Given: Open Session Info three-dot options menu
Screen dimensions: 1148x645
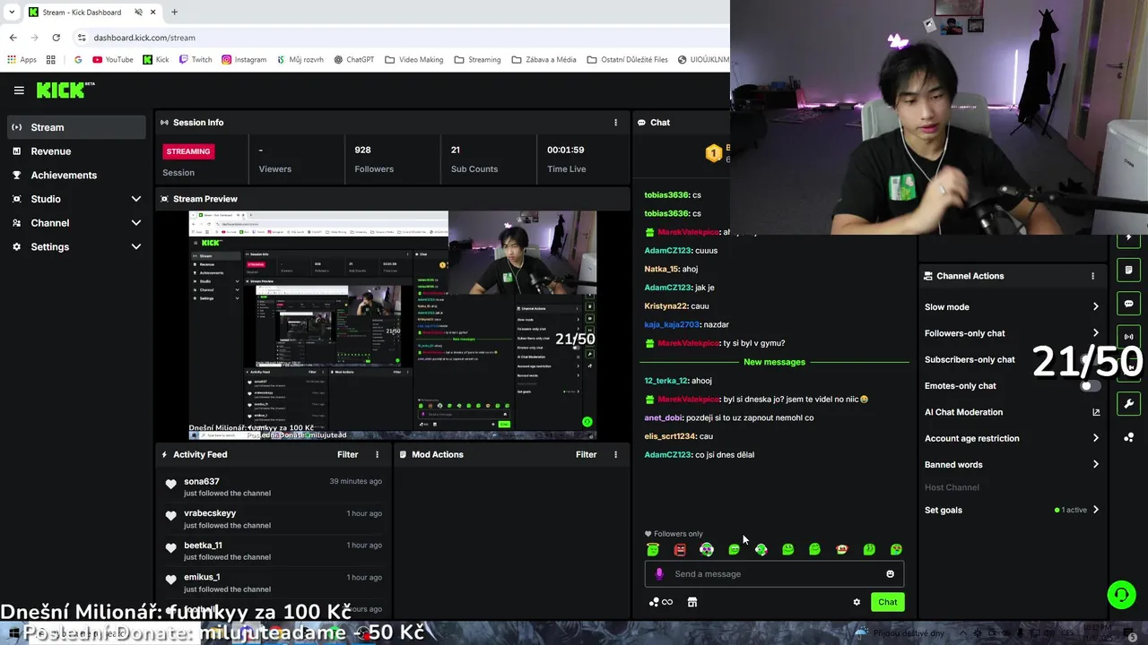Looking at the screenshot, I should pos(615,123).
